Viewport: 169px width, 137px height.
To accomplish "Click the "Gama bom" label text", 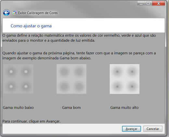I will click(x=71, y=107).
